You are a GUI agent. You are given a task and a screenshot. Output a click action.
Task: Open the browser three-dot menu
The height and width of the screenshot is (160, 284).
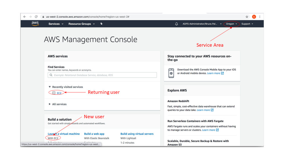[x=260, y=17]
